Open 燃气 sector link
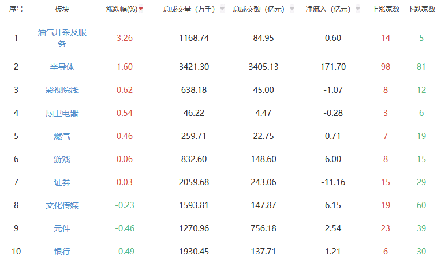Viewport: 441px width, 259px height. pos(62,136)
